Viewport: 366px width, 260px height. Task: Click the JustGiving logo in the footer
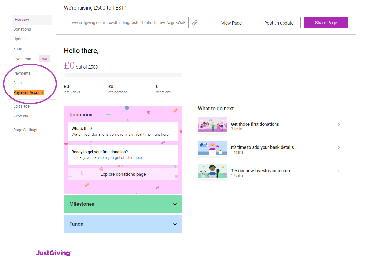54,253
